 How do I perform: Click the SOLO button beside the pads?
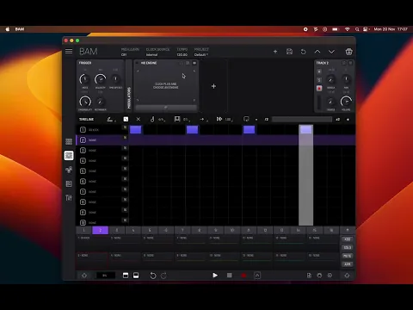click(x=348, y=247)
